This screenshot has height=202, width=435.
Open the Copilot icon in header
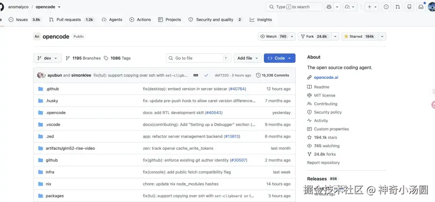pyautogui.click(x=329, y=7)
